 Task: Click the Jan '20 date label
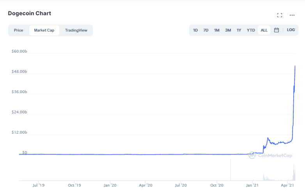pyautogui.click(x=110, y=185)
